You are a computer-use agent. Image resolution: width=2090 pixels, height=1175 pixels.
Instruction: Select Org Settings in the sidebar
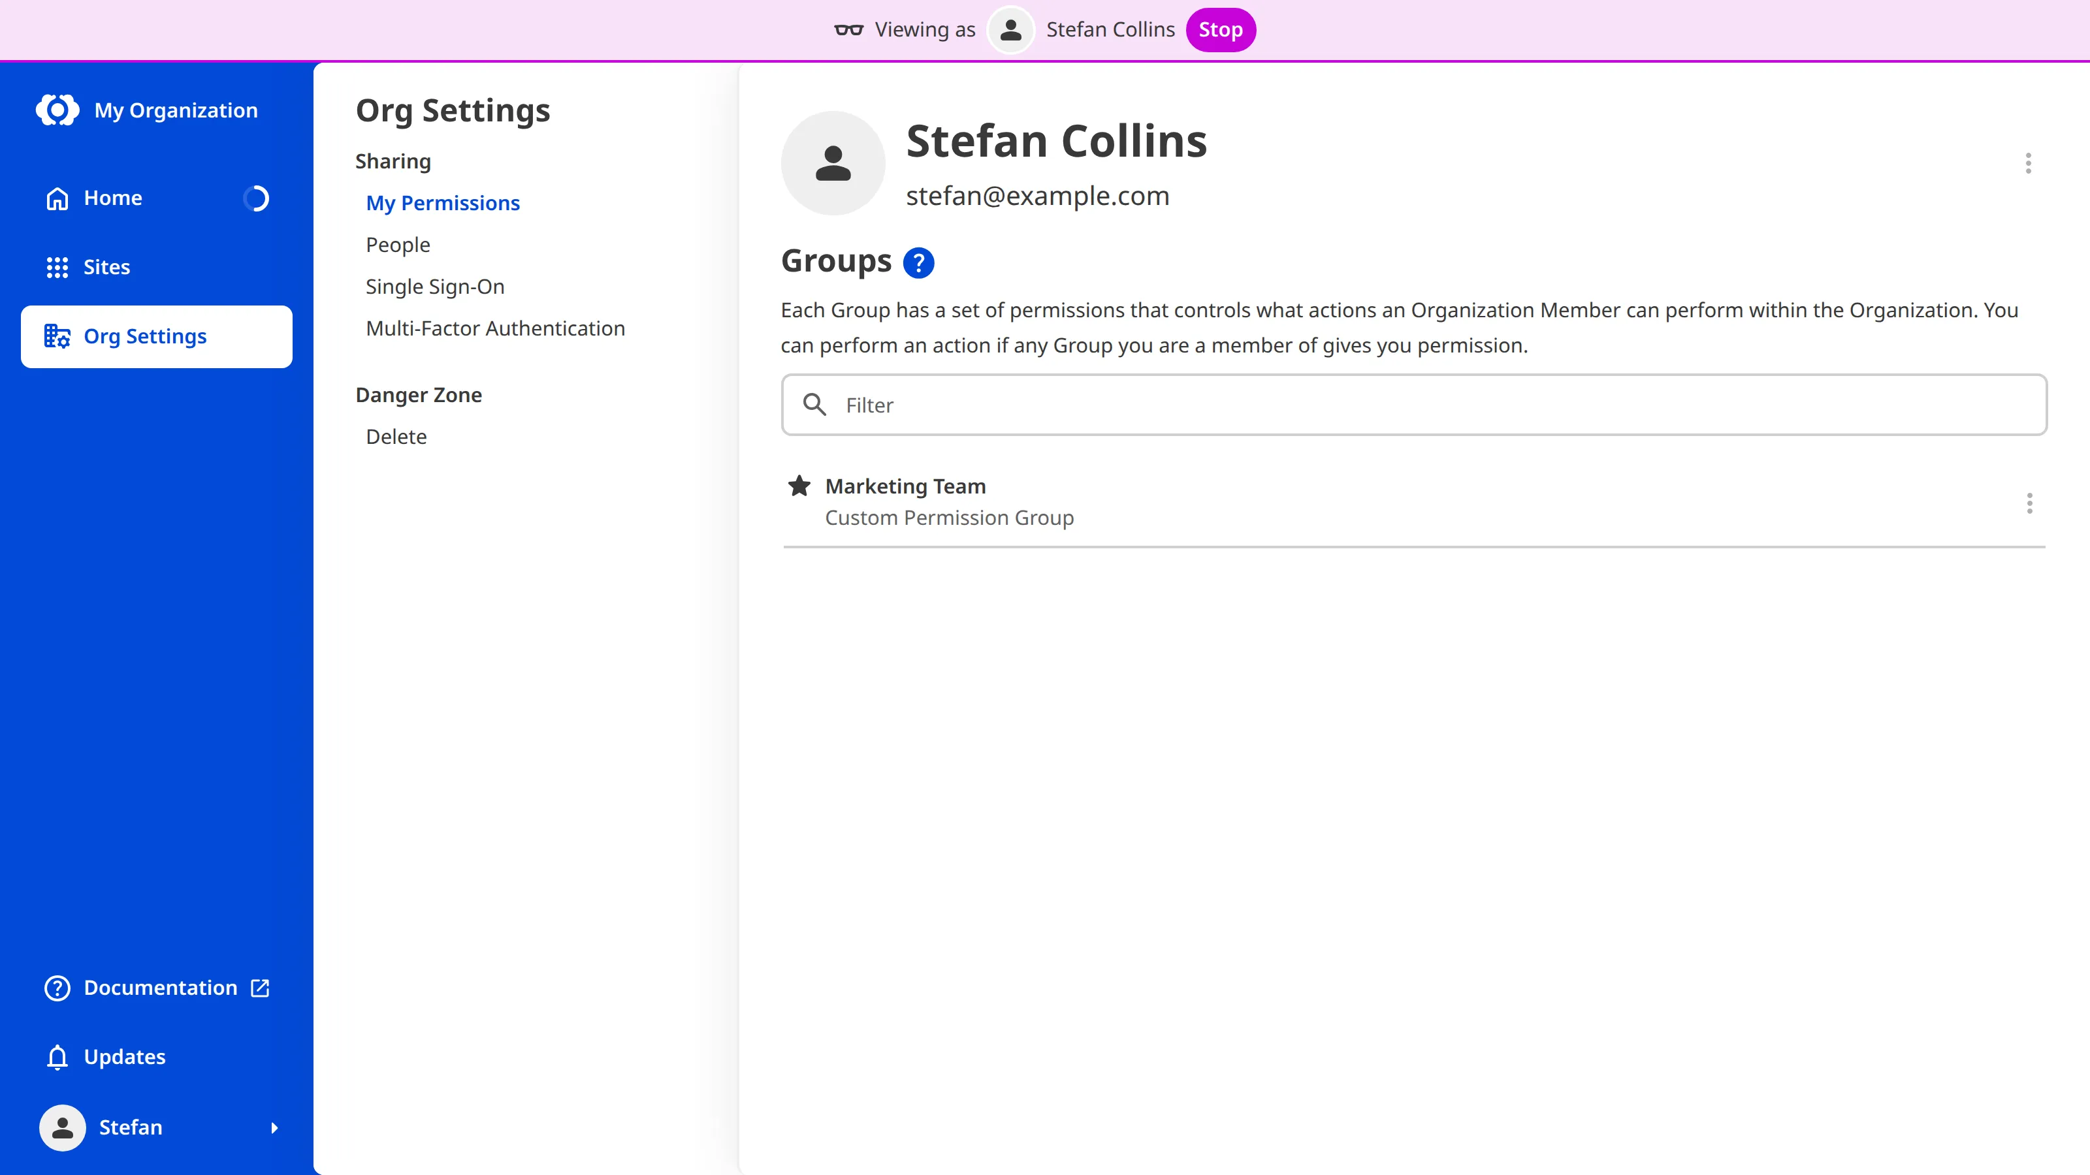tap(157, 337)
